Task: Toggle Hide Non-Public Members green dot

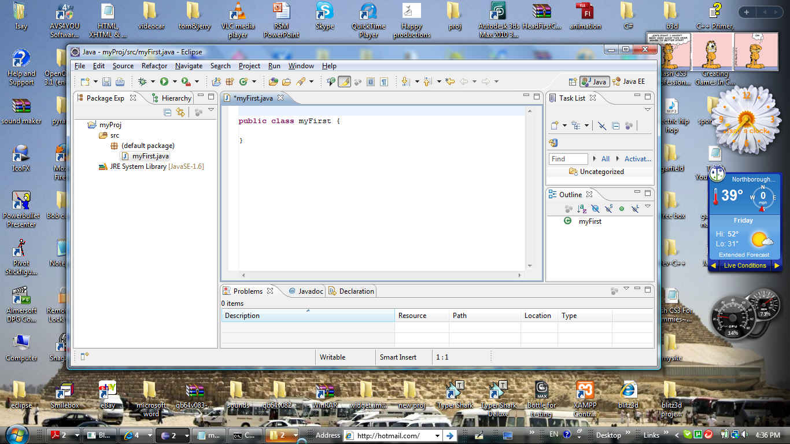Action: [x=622, y=209]
